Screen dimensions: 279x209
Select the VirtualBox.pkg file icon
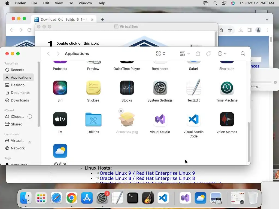tap(127, 119)
